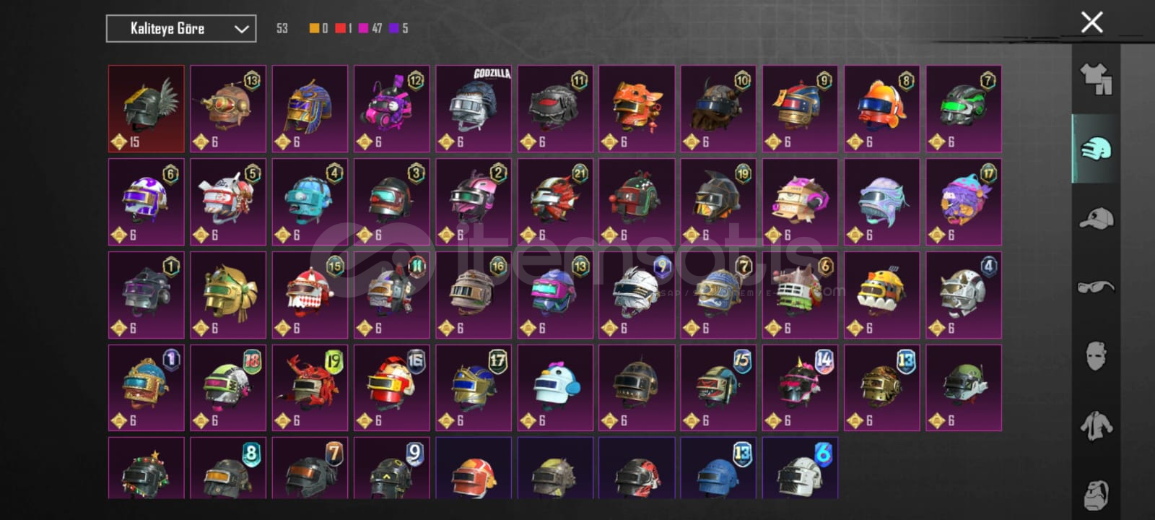Screen dimensions: 1155x520
Task: Choose the orange clownfish helmet
Action: pyautogui.click(x=882, y=109)
